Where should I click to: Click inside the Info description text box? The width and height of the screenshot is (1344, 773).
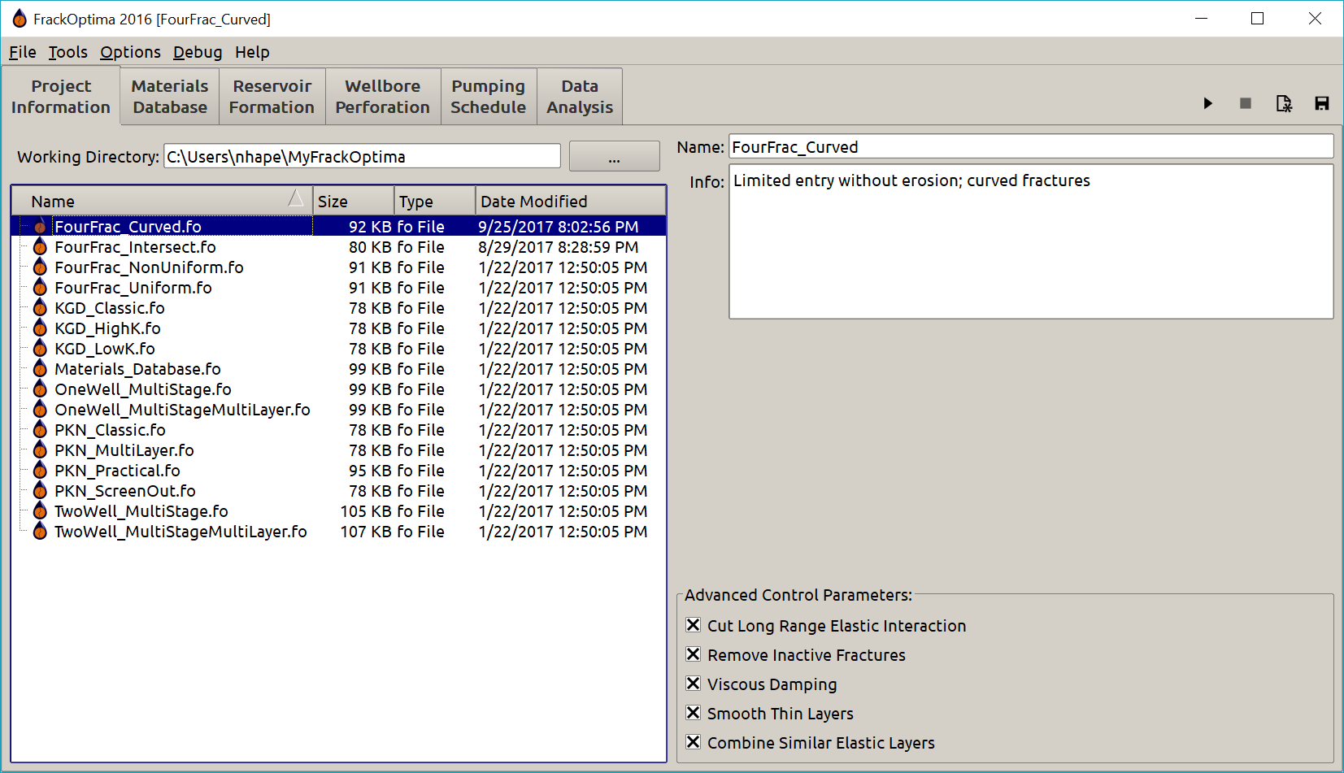click(x=1031, y=241)
